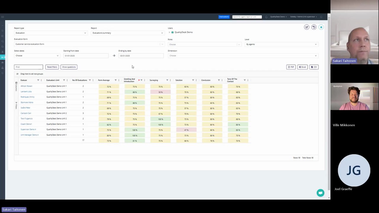Select the Reports chart icon in sidebar
Image resolution: width=379 pixels, height=213 pixels.
click(x=2, y=57)
